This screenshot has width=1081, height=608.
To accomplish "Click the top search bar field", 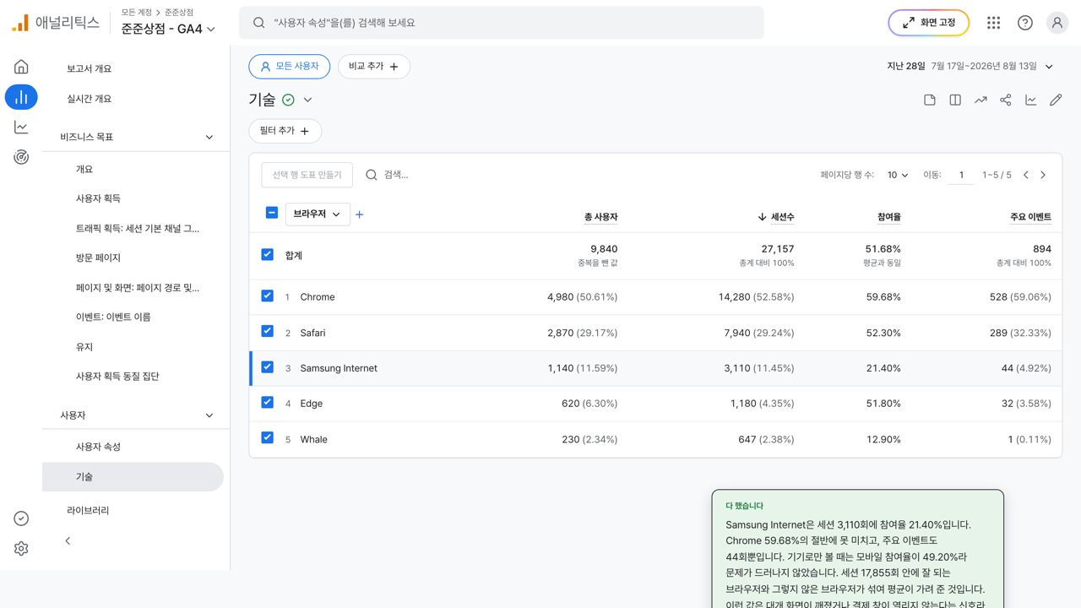I will point(502,23).
